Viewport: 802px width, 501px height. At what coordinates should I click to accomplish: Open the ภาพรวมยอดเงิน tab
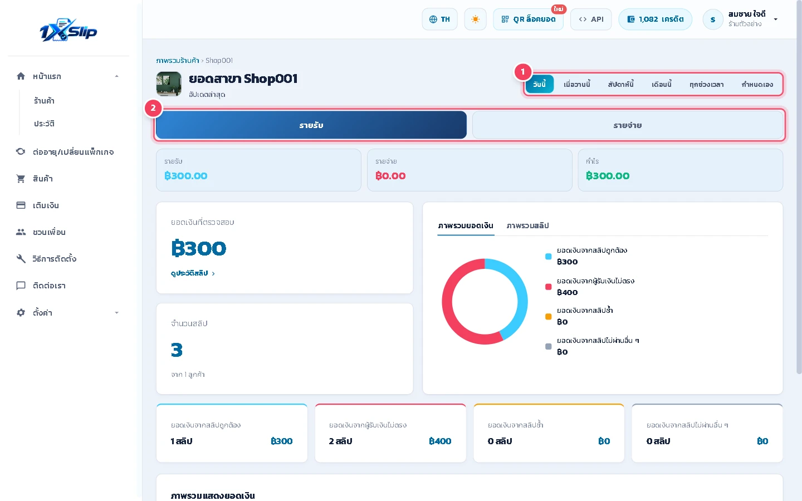pos(466,226)
